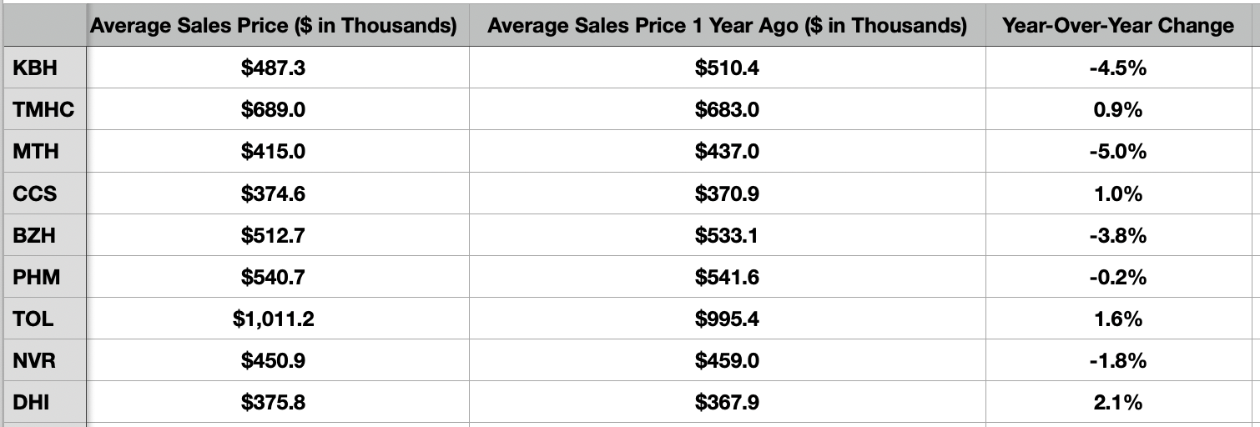
Task: Click the $683.0 cell for TMHC
Action: (727, 110)
